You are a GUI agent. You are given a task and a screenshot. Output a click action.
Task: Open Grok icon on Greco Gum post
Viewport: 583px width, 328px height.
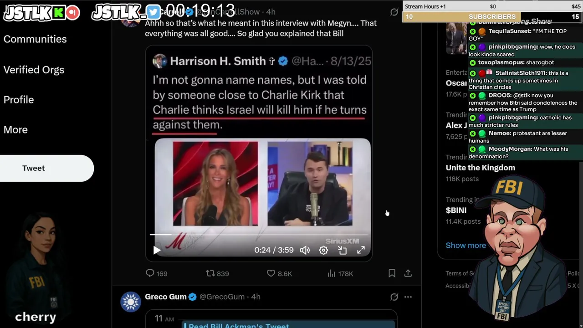click(394, 297)
